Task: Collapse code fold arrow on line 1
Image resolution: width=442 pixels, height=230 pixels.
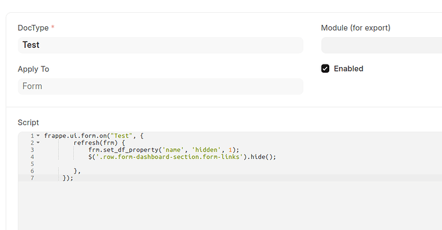Action: pyautogui.click(x=38, y=135)
